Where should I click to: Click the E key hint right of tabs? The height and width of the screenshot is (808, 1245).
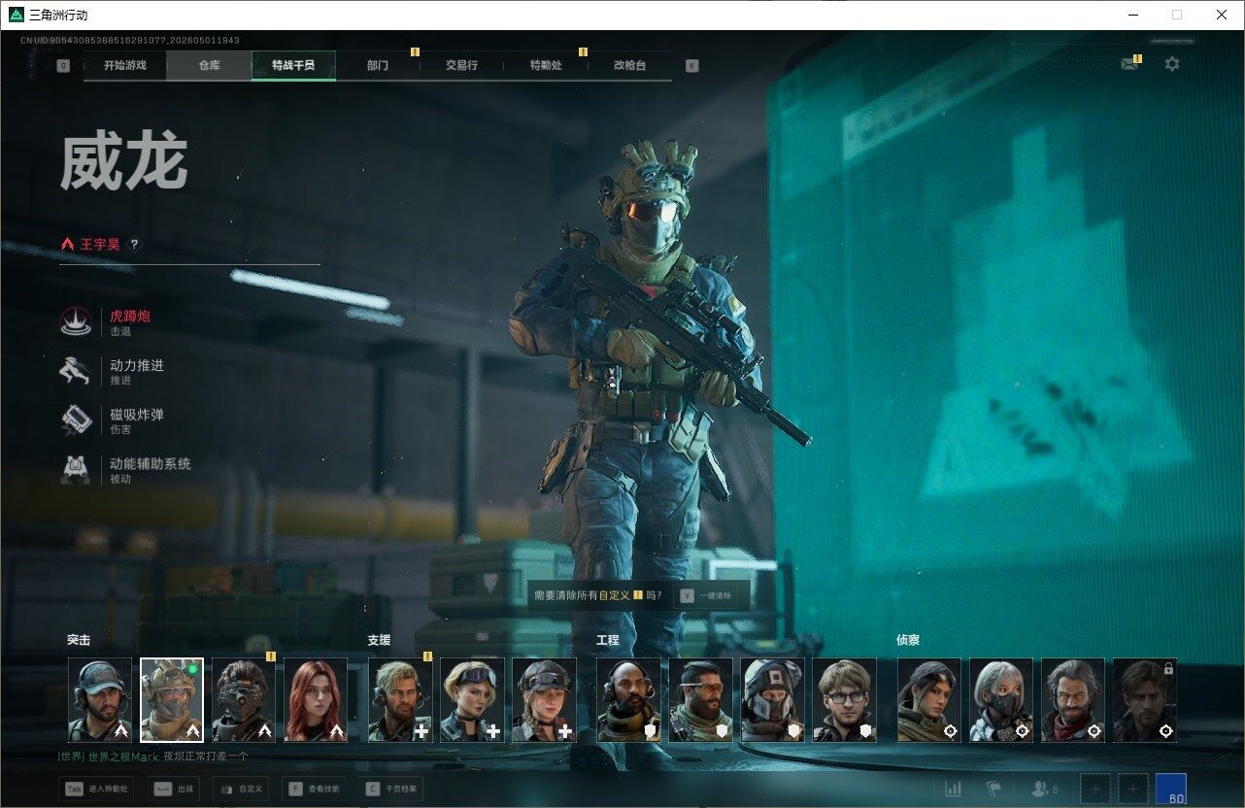pos(691,66)
